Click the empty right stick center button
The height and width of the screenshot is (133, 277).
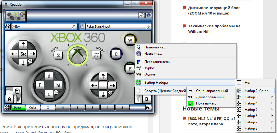(x=103, y=86)
